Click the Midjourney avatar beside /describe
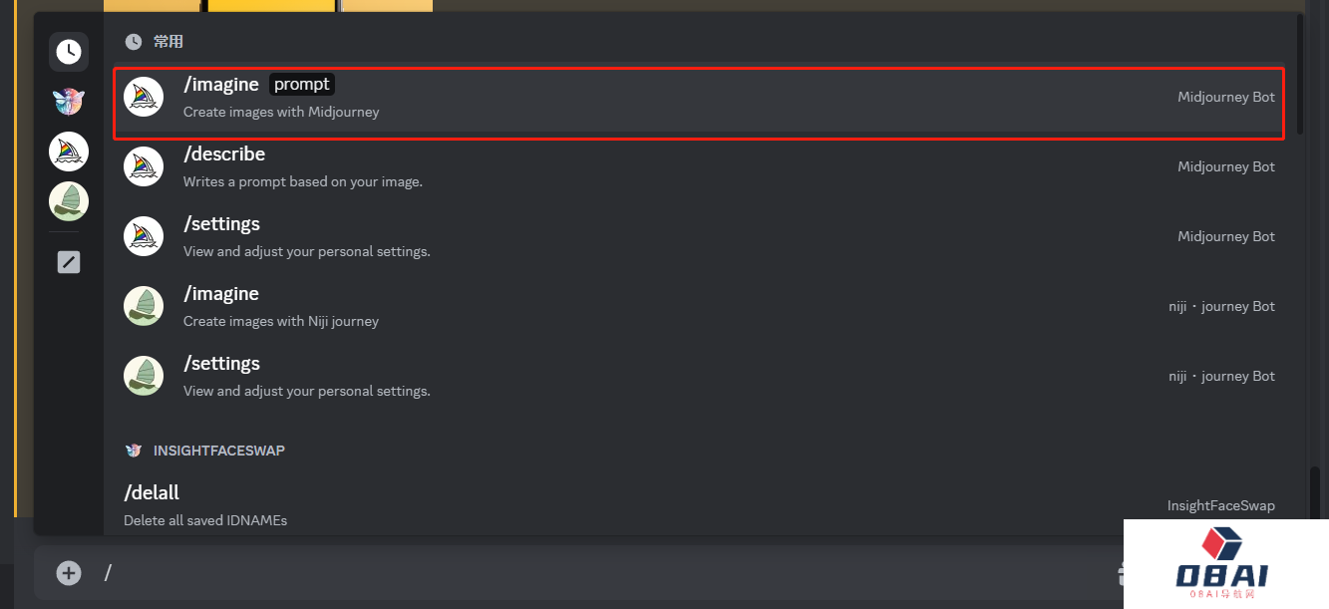Viewport: 1329px width, 609px height. tap(144, 166)
